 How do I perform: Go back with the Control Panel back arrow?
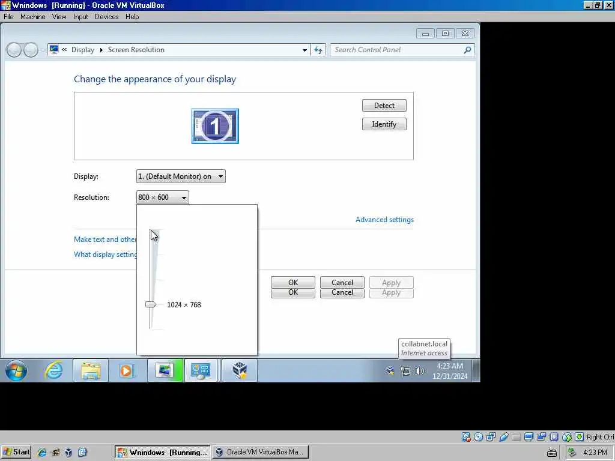(14, 50)
